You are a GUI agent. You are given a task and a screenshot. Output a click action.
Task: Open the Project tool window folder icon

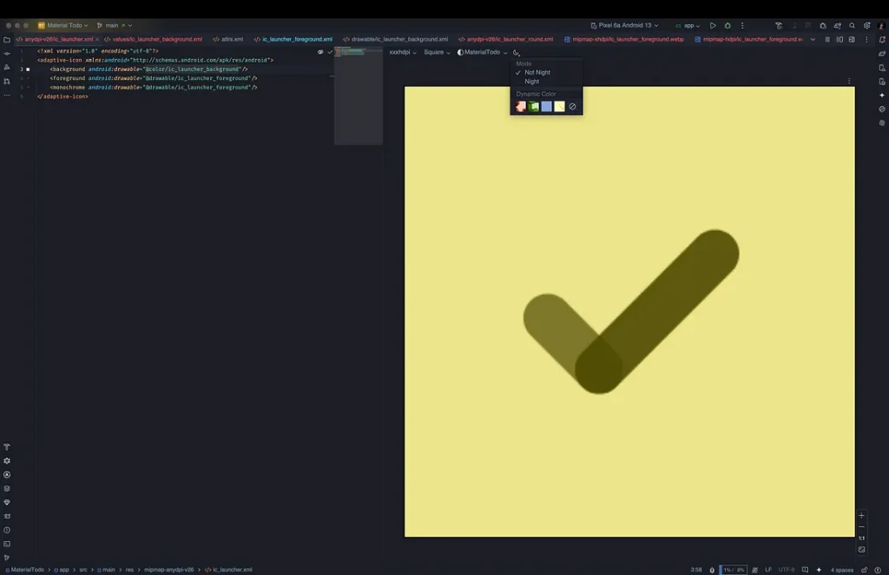(7, 40)
